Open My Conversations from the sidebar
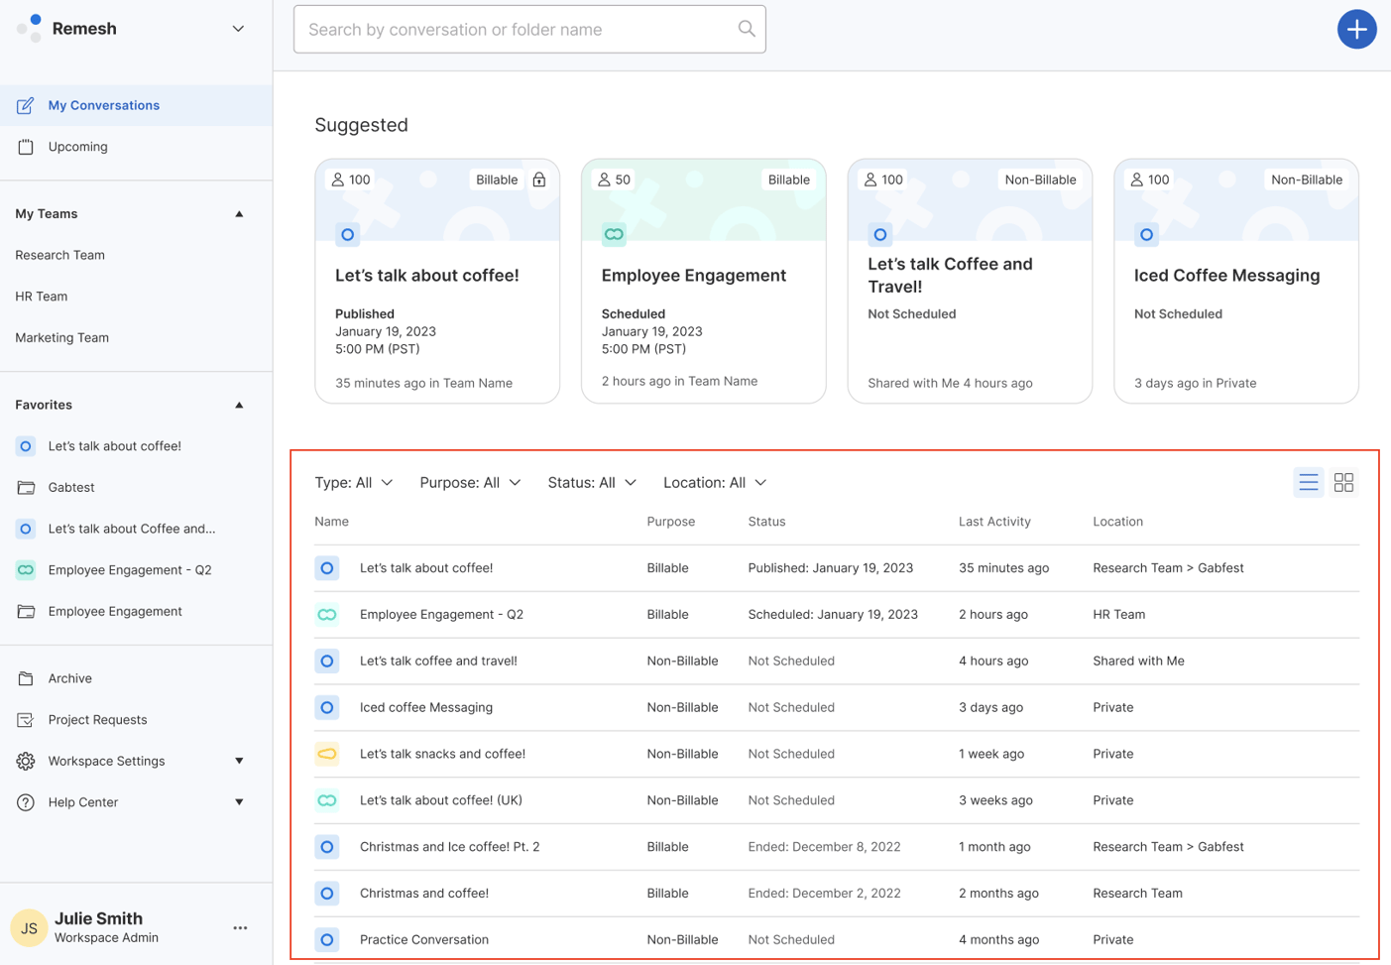Image resolution: width=1391 pixels, height=965 pixels. [103, 105]
